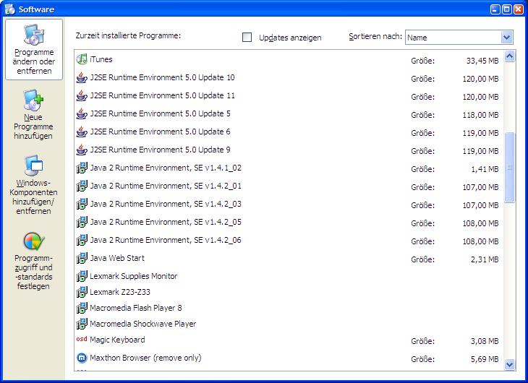The width and height of the screenshot is (528, 383).
Task: Click the Java icon for J2SE Update 11
Action: pyautogui.click(x=82, y=95)
